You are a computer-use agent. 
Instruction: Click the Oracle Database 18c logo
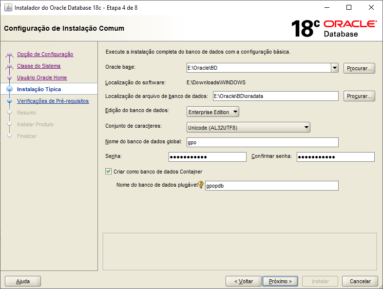point(334,28)
